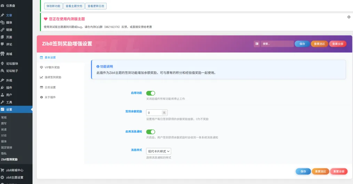353x184 pixels.
Task: Click the 评论 comment bubble icon
Action: click(2, 44)
